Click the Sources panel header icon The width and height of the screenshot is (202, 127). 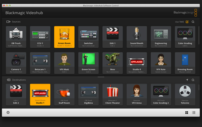click(8, 22)
